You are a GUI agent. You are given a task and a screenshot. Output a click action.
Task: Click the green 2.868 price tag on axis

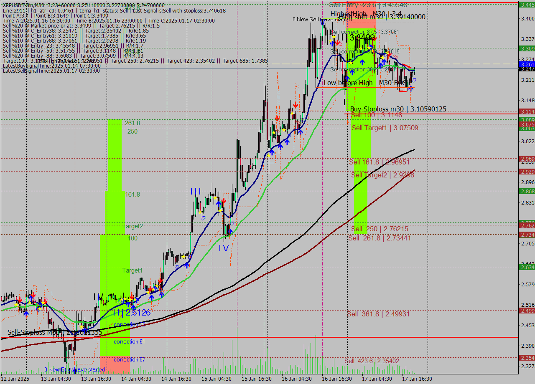pos(527,191)
